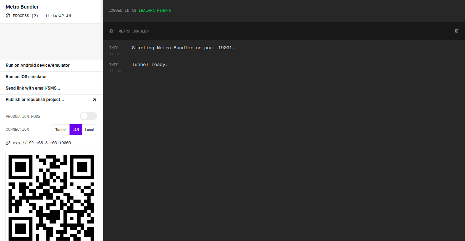Select the LAN connection option
465x241 pixels.
[76, 130]
